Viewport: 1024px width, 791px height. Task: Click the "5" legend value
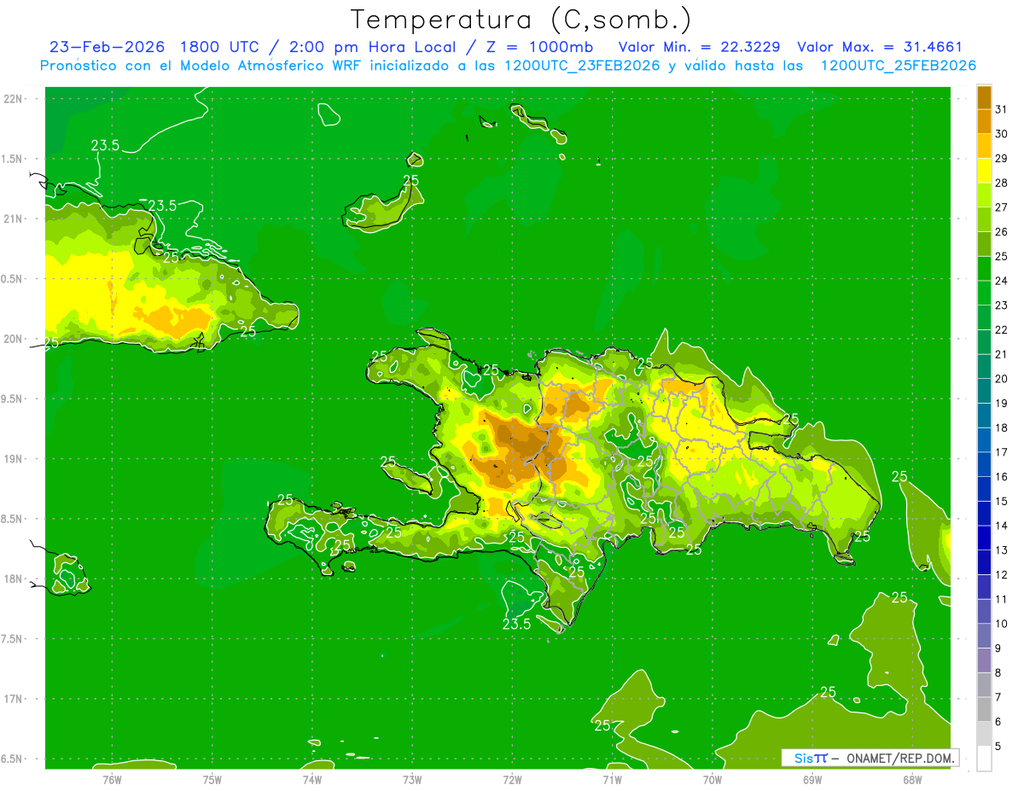click(998, 747)
